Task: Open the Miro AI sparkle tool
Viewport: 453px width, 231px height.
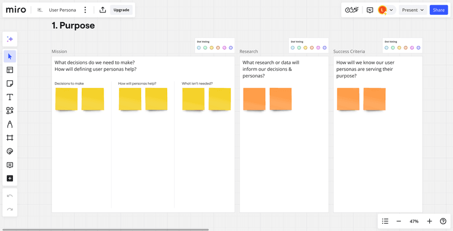Action: [x=10, y=39]
